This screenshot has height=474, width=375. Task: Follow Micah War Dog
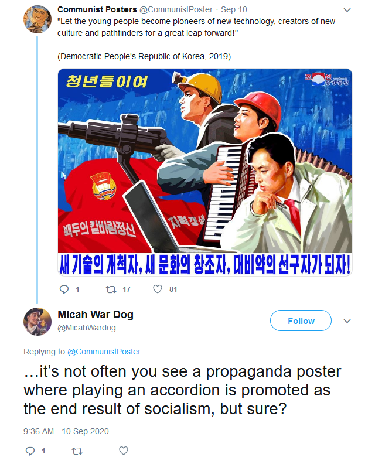coord(301,320)
